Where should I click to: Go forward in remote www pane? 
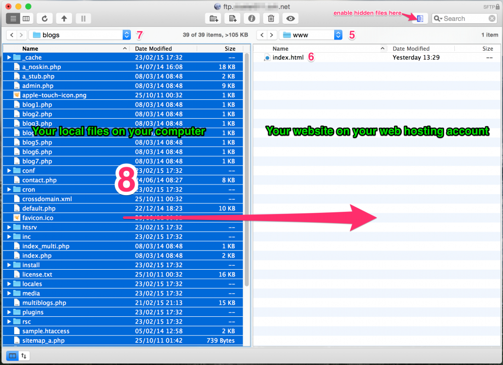[x=272, y=35]
